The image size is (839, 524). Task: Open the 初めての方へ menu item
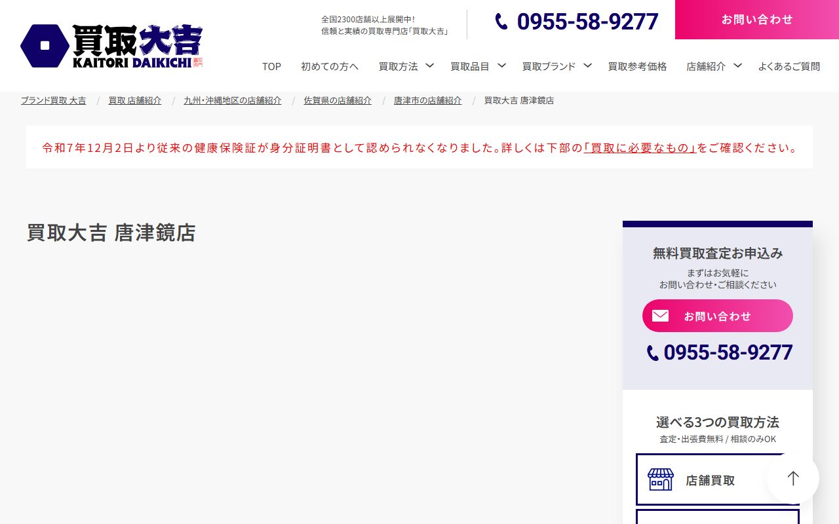pyautogui.click(x=330, y=66)
